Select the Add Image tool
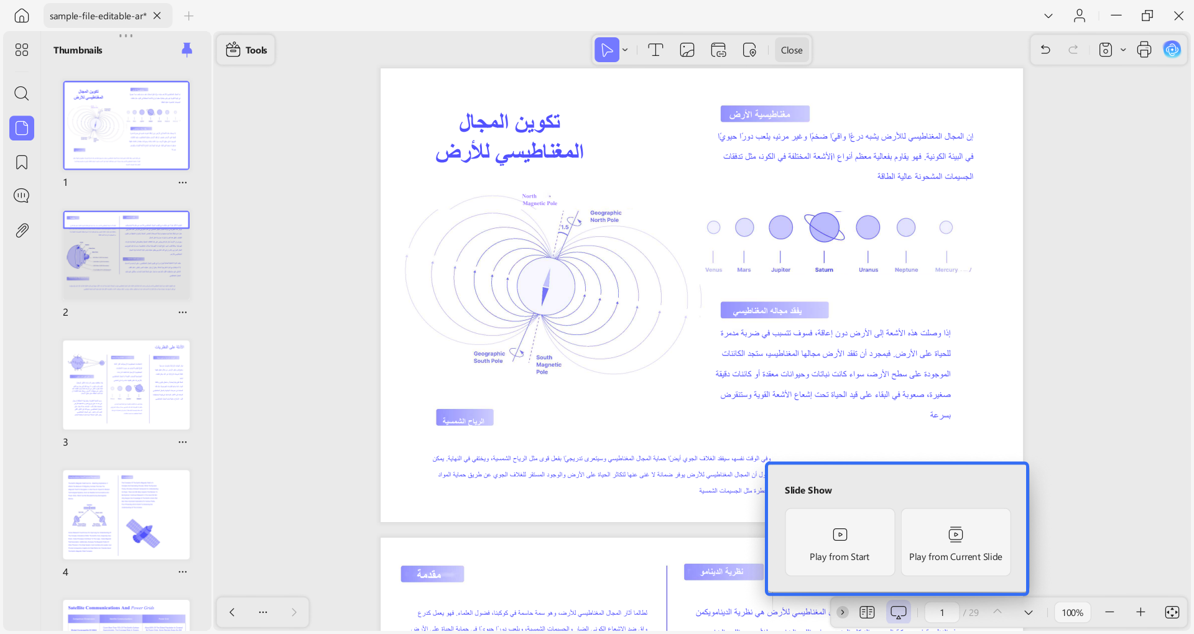1194x634 pixels. tap(687, 50)
